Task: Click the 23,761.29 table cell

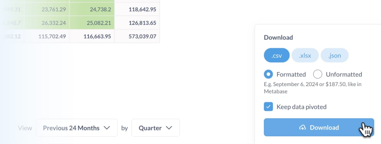Action: click(x=47, y=9)
